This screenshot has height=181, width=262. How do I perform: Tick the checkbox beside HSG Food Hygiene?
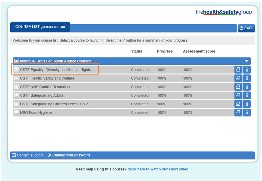(x=16, y=112)
